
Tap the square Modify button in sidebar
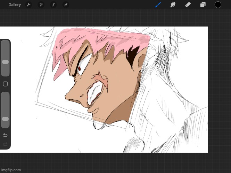[x=5, y=84]
